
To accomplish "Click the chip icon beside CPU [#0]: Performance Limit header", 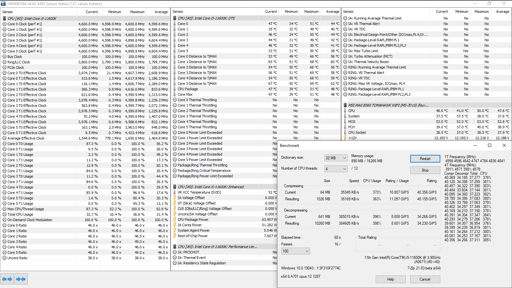I will (x=175, y=247).
